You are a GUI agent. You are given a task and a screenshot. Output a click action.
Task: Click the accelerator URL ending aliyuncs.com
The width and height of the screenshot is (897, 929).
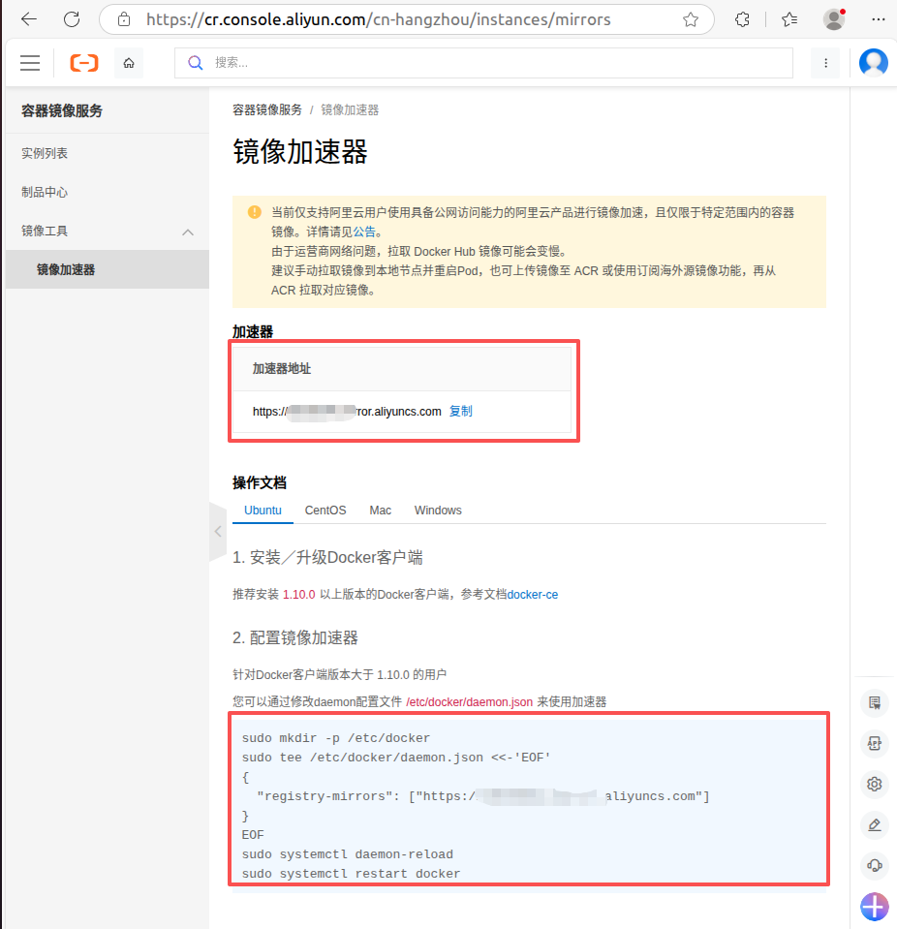click(x=347, y=411)
